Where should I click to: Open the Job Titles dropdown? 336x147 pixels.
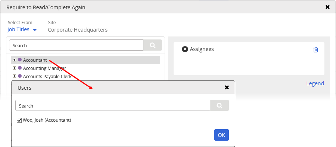coord(22,29)
